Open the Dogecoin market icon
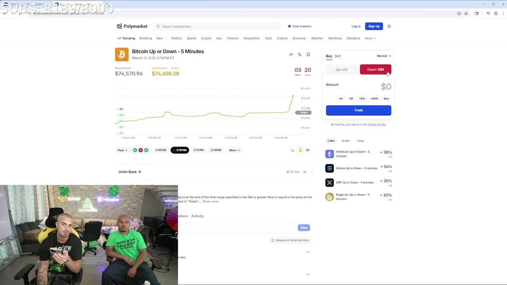The image size is (507, 285). [x=330, y=197]
